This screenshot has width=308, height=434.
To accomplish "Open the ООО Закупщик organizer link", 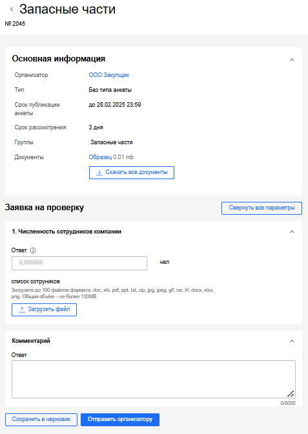I will [109, 75].
